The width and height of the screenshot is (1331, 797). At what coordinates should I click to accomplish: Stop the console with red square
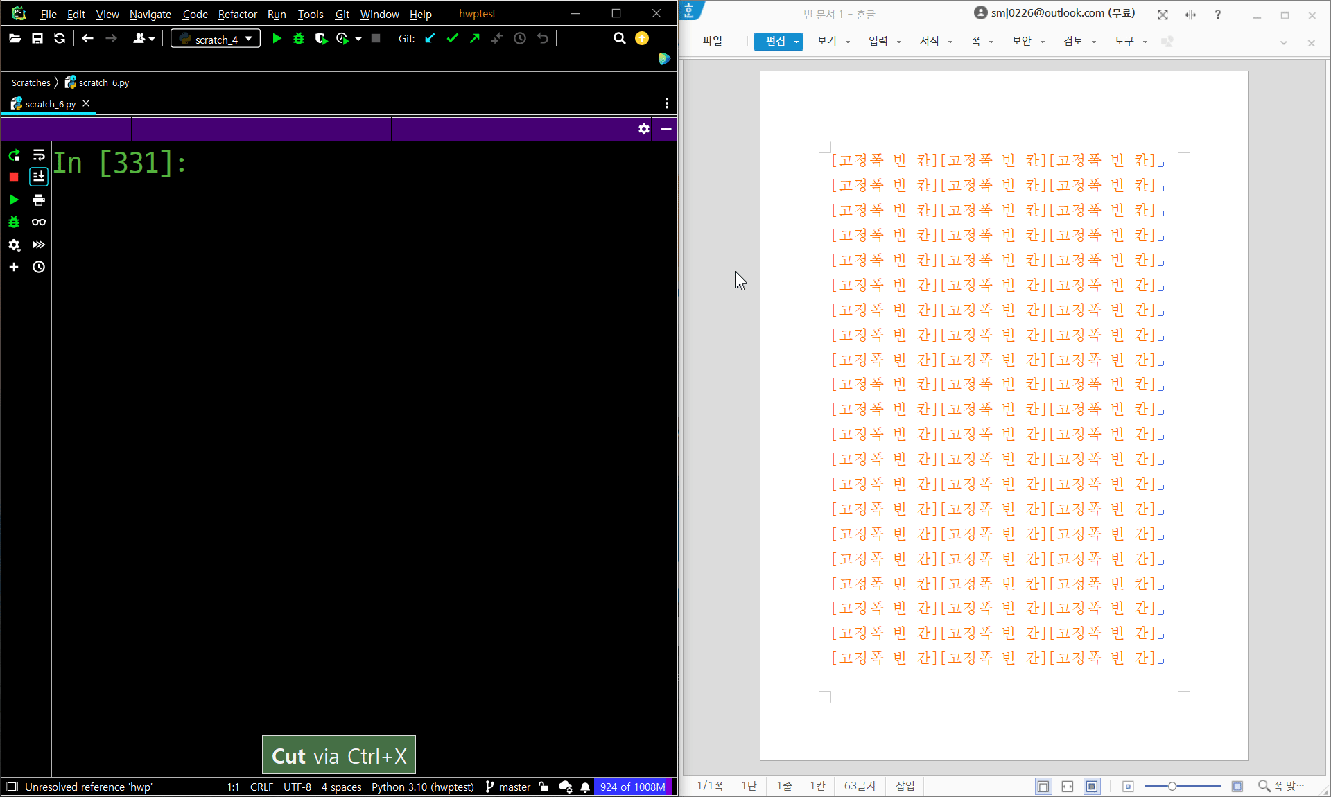tap(14, 177)
